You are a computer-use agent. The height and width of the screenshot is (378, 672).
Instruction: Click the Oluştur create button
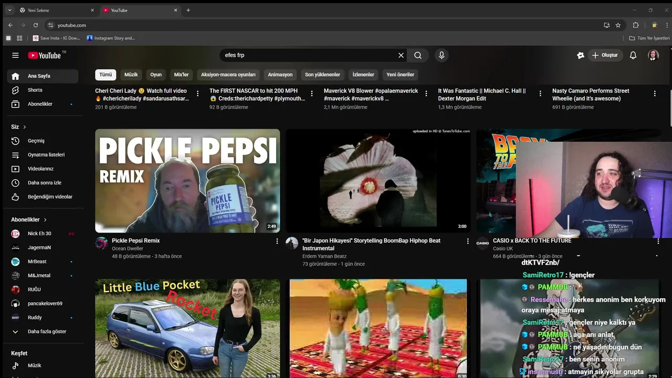605,55
